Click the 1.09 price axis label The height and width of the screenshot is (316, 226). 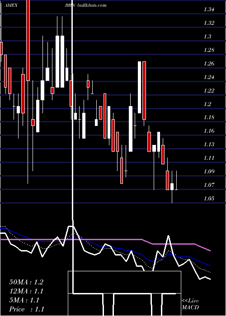tap(209, 171)
